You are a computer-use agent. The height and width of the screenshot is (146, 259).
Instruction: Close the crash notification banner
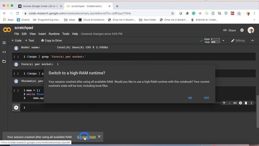99,137
